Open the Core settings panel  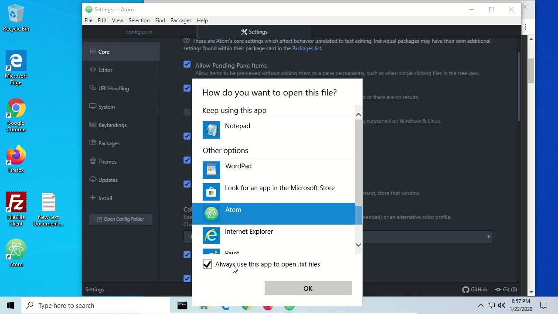click(x=120, y=51)
